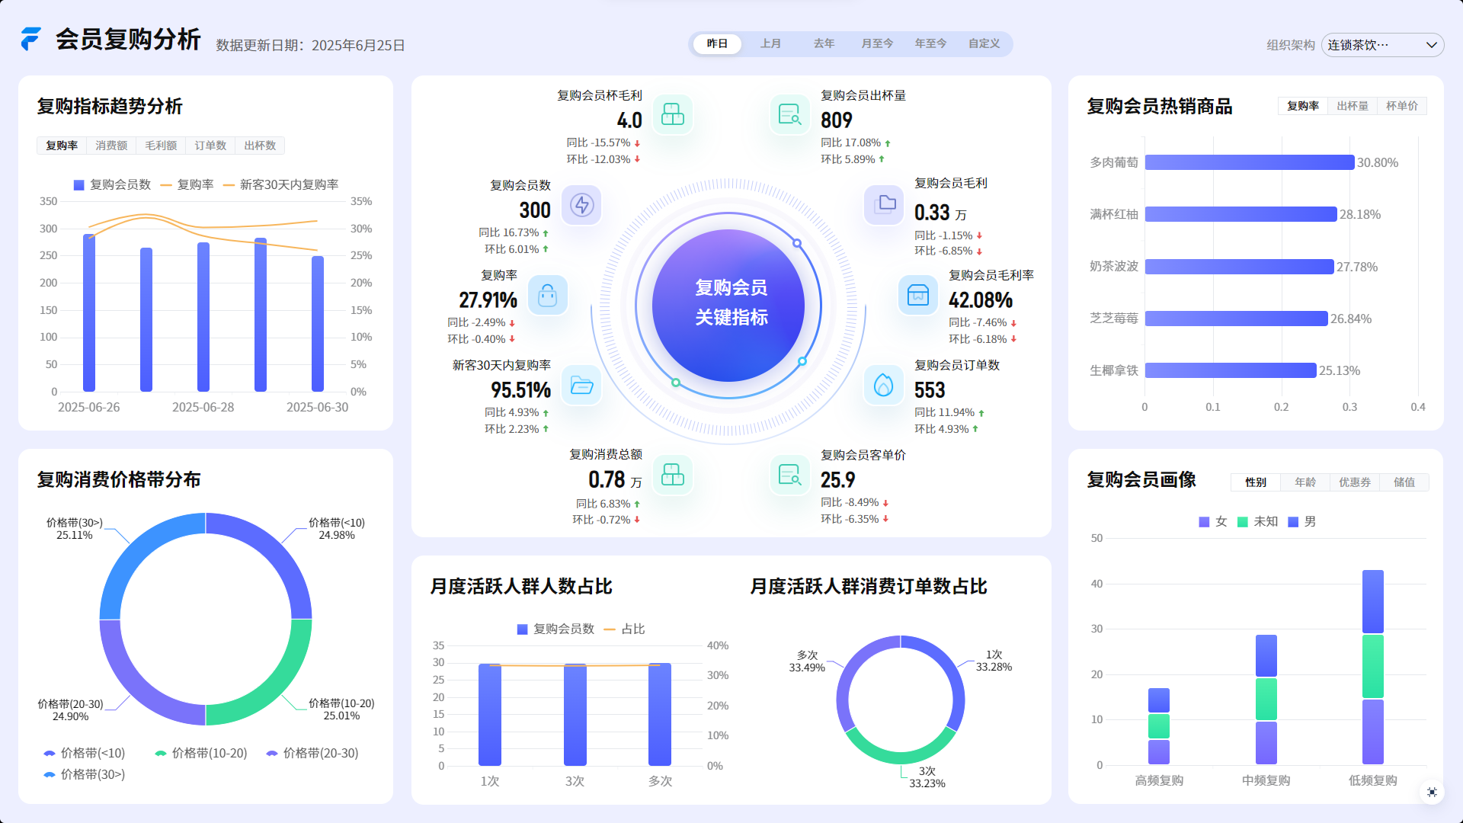Click the 复购会员毛利率 store icon
This screenshot has height=823, width=1463.
click(917, 295)
